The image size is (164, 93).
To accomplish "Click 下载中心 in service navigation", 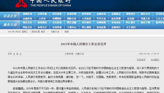I will coord(72,27).
